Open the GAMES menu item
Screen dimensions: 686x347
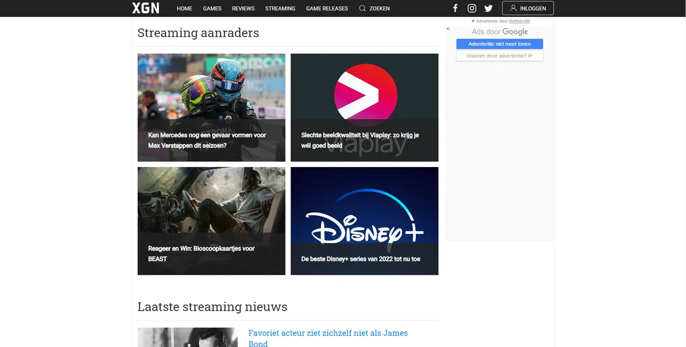tap(212, 9)
